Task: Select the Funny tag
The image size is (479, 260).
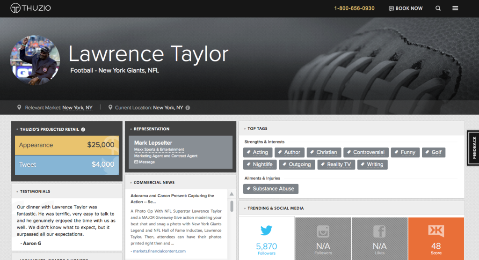Action: 405,152
